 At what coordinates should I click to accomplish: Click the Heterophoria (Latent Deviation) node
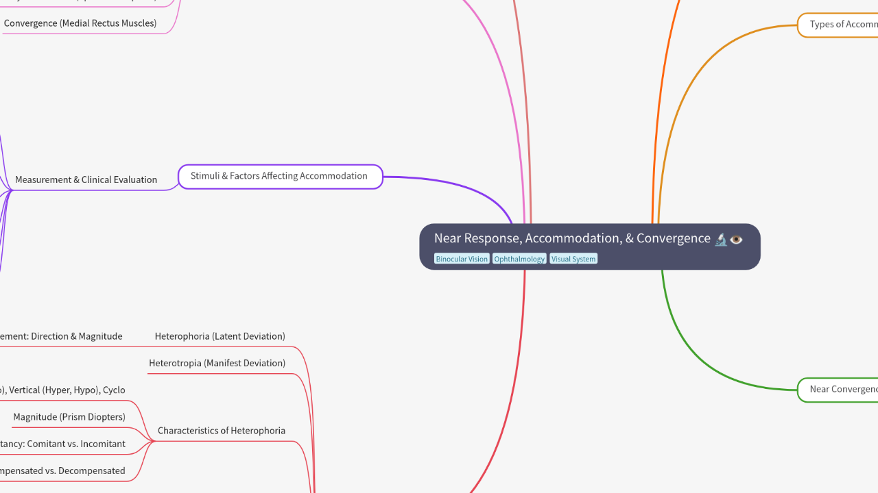click(219, 336)
